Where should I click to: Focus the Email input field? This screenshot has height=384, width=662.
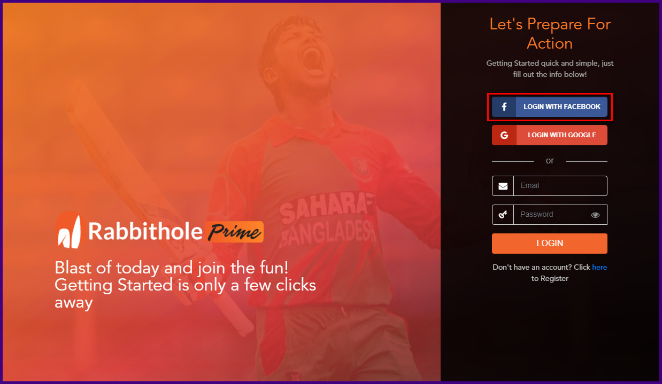(x=560, y=186)
